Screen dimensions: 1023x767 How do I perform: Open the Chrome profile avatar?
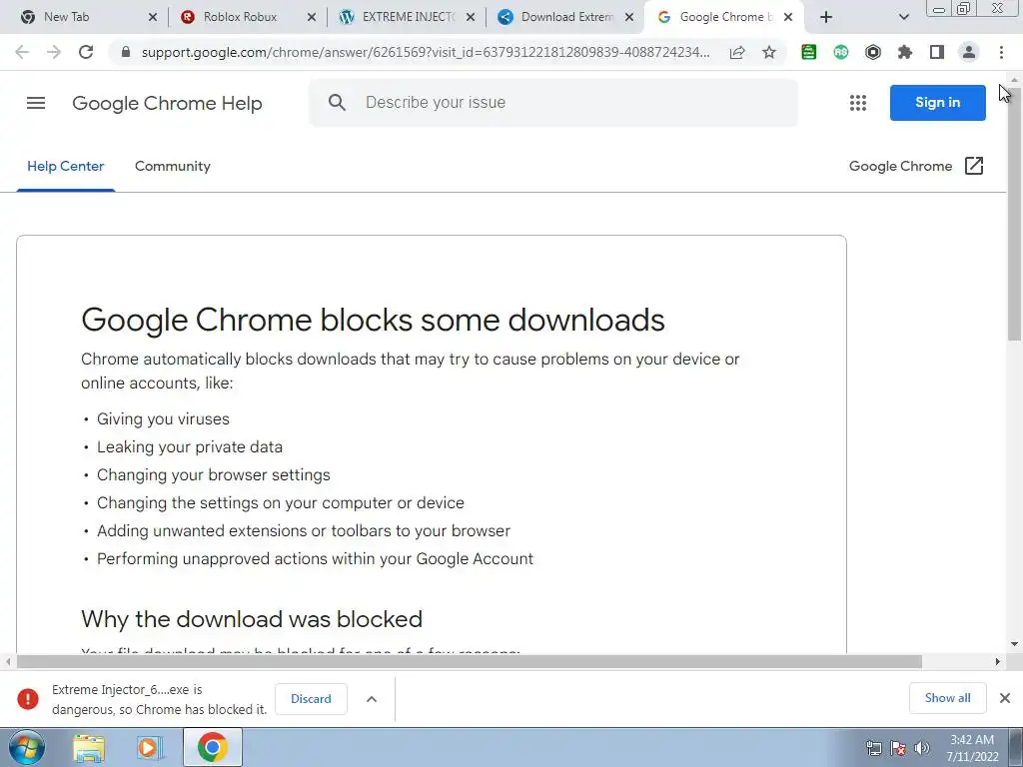pyautogui.click(x=969, y=52)
